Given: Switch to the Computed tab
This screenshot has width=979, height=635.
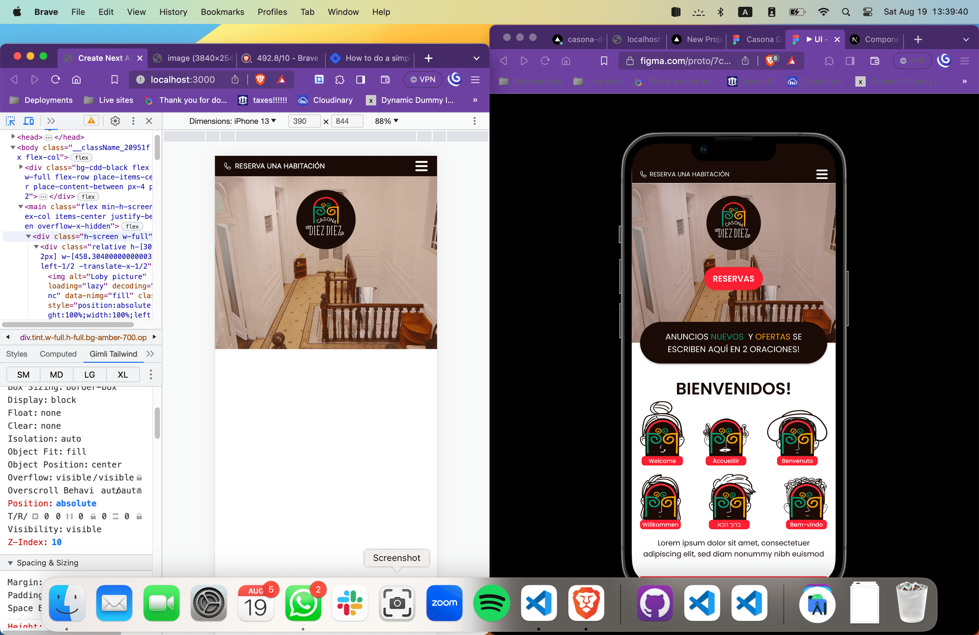Looking at the screenshot, I should (x=58, y=354).
